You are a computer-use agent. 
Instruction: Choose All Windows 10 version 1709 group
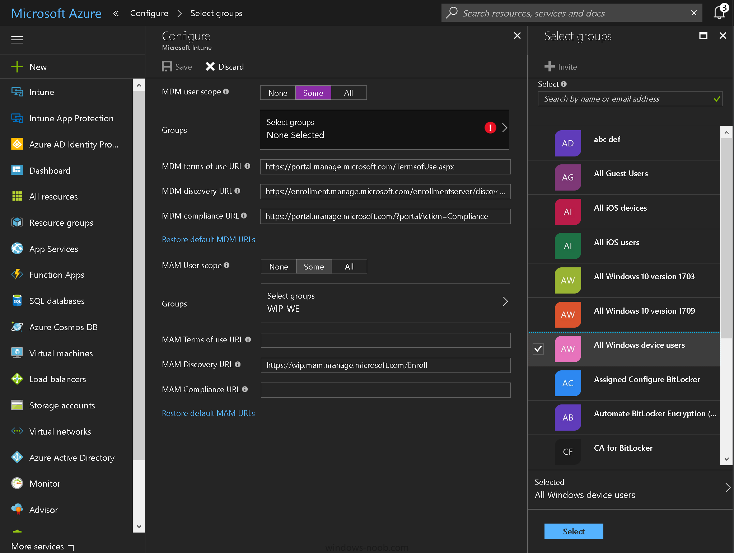624,315
